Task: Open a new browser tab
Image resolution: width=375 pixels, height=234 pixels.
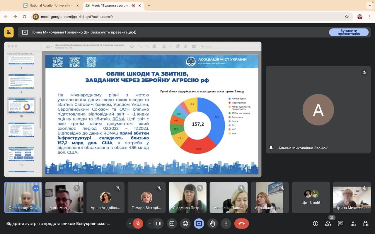Action: click(x=149, y=5)
